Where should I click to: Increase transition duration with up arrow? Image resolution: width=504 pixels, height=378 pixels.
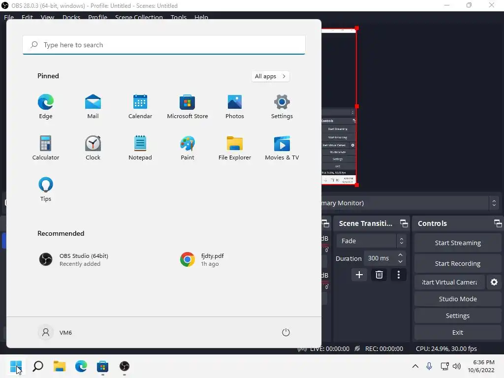[400, 255]
